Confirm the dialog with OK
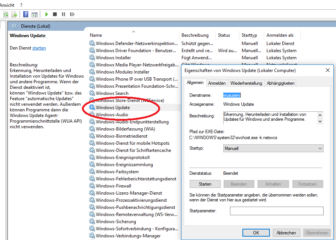 [x=256, y=233]
